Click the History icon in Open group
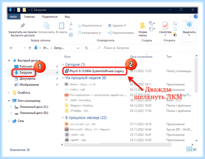This screenshot has width=205, height=159. pos(175,34)
